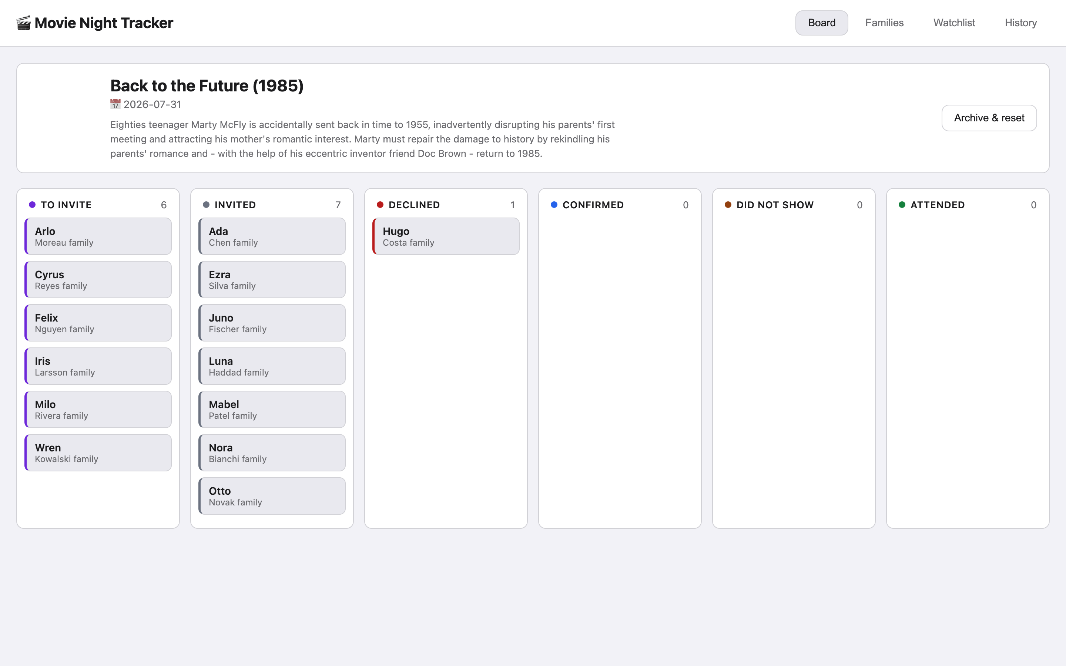Select the Wren Kowalski family card

[98, 453]
